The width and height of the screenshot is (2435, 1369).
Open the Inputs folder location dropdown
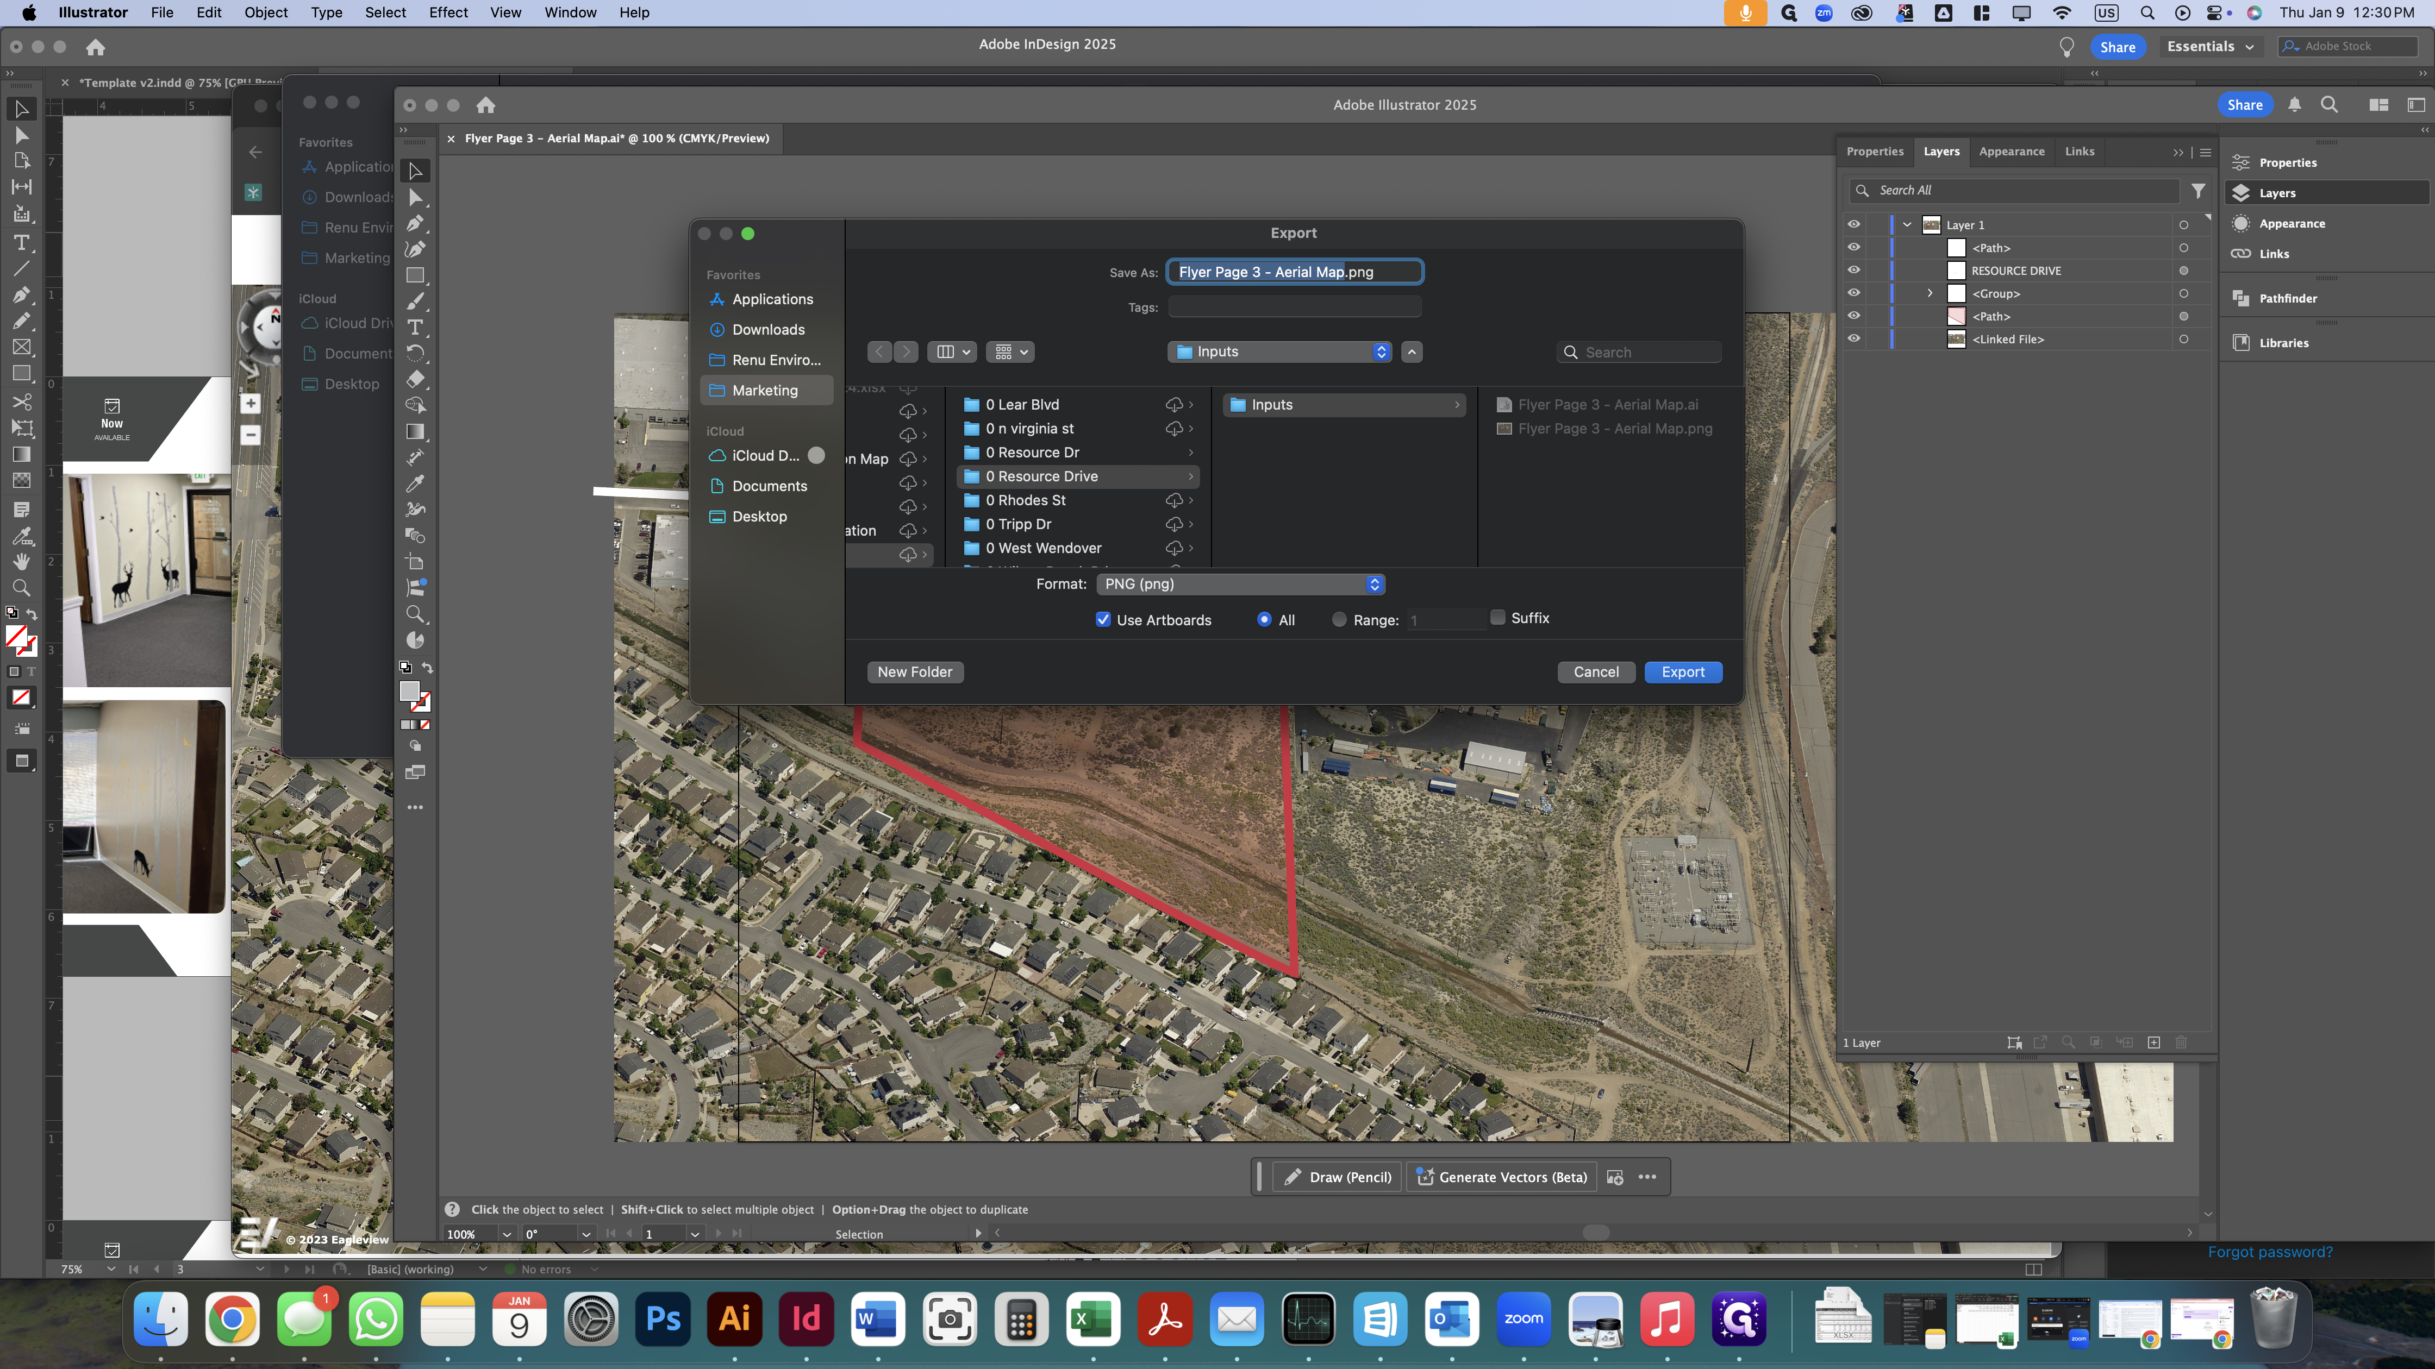1280,351
